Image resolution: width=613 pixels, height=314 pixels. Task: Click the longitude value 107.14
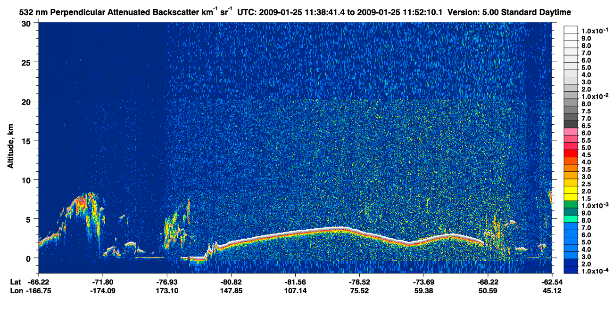pyautogui.click(x=295, y=290)
